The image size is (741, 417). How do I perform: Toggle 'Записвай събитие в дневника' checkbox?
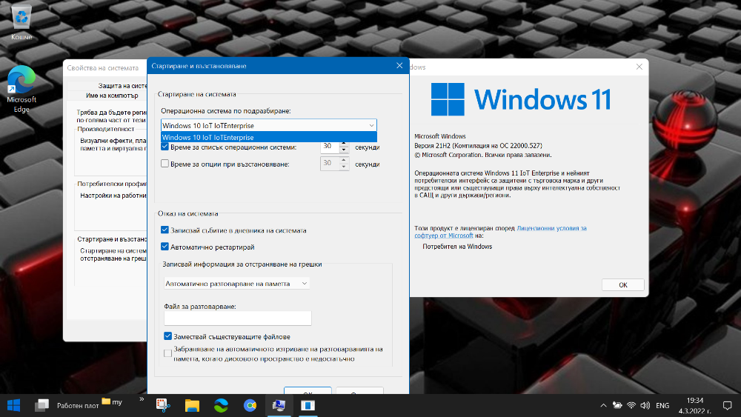tap(165, 230)
